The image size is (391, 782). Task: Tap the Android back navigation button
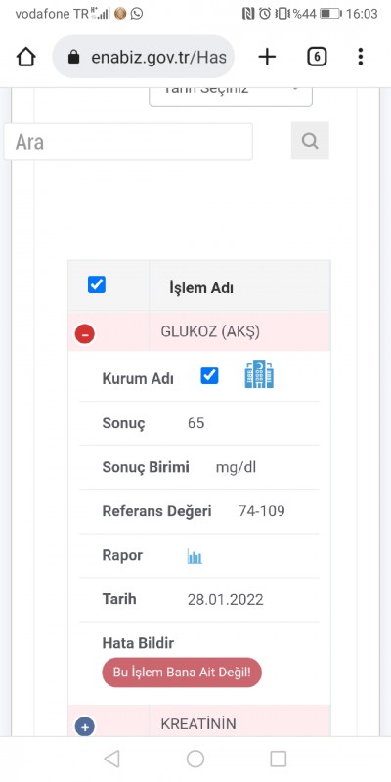click(111, 759)
